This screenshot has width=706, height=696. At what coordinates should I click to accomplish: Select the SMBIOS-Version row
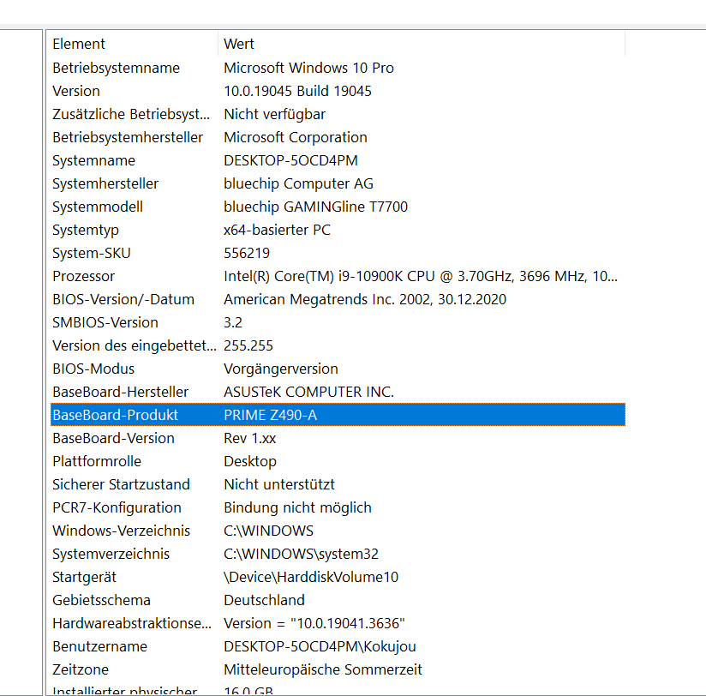(338, 322)
